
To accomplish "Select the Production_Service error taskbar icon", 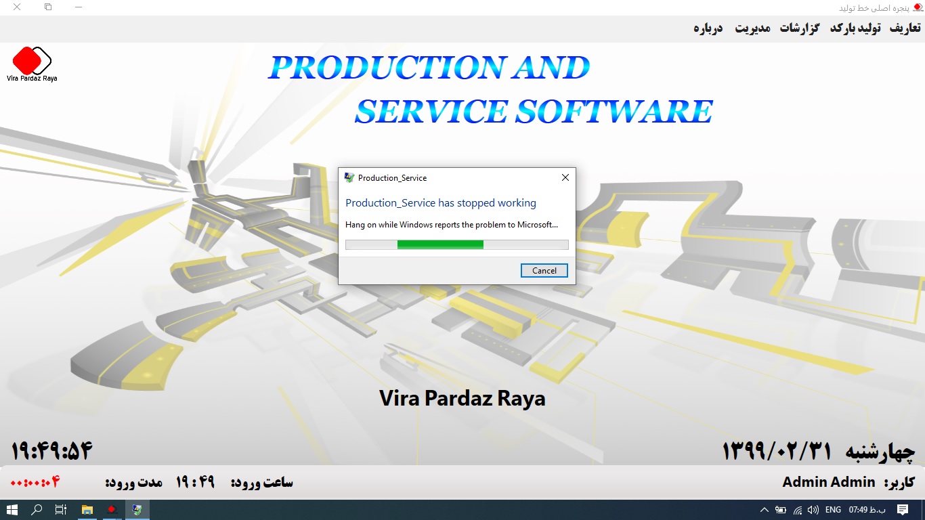I will [137, 510].
